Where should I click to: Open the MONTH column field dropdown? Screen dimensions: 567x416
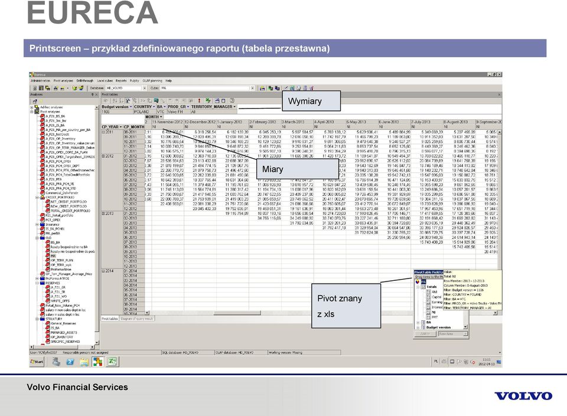[161, 117]
